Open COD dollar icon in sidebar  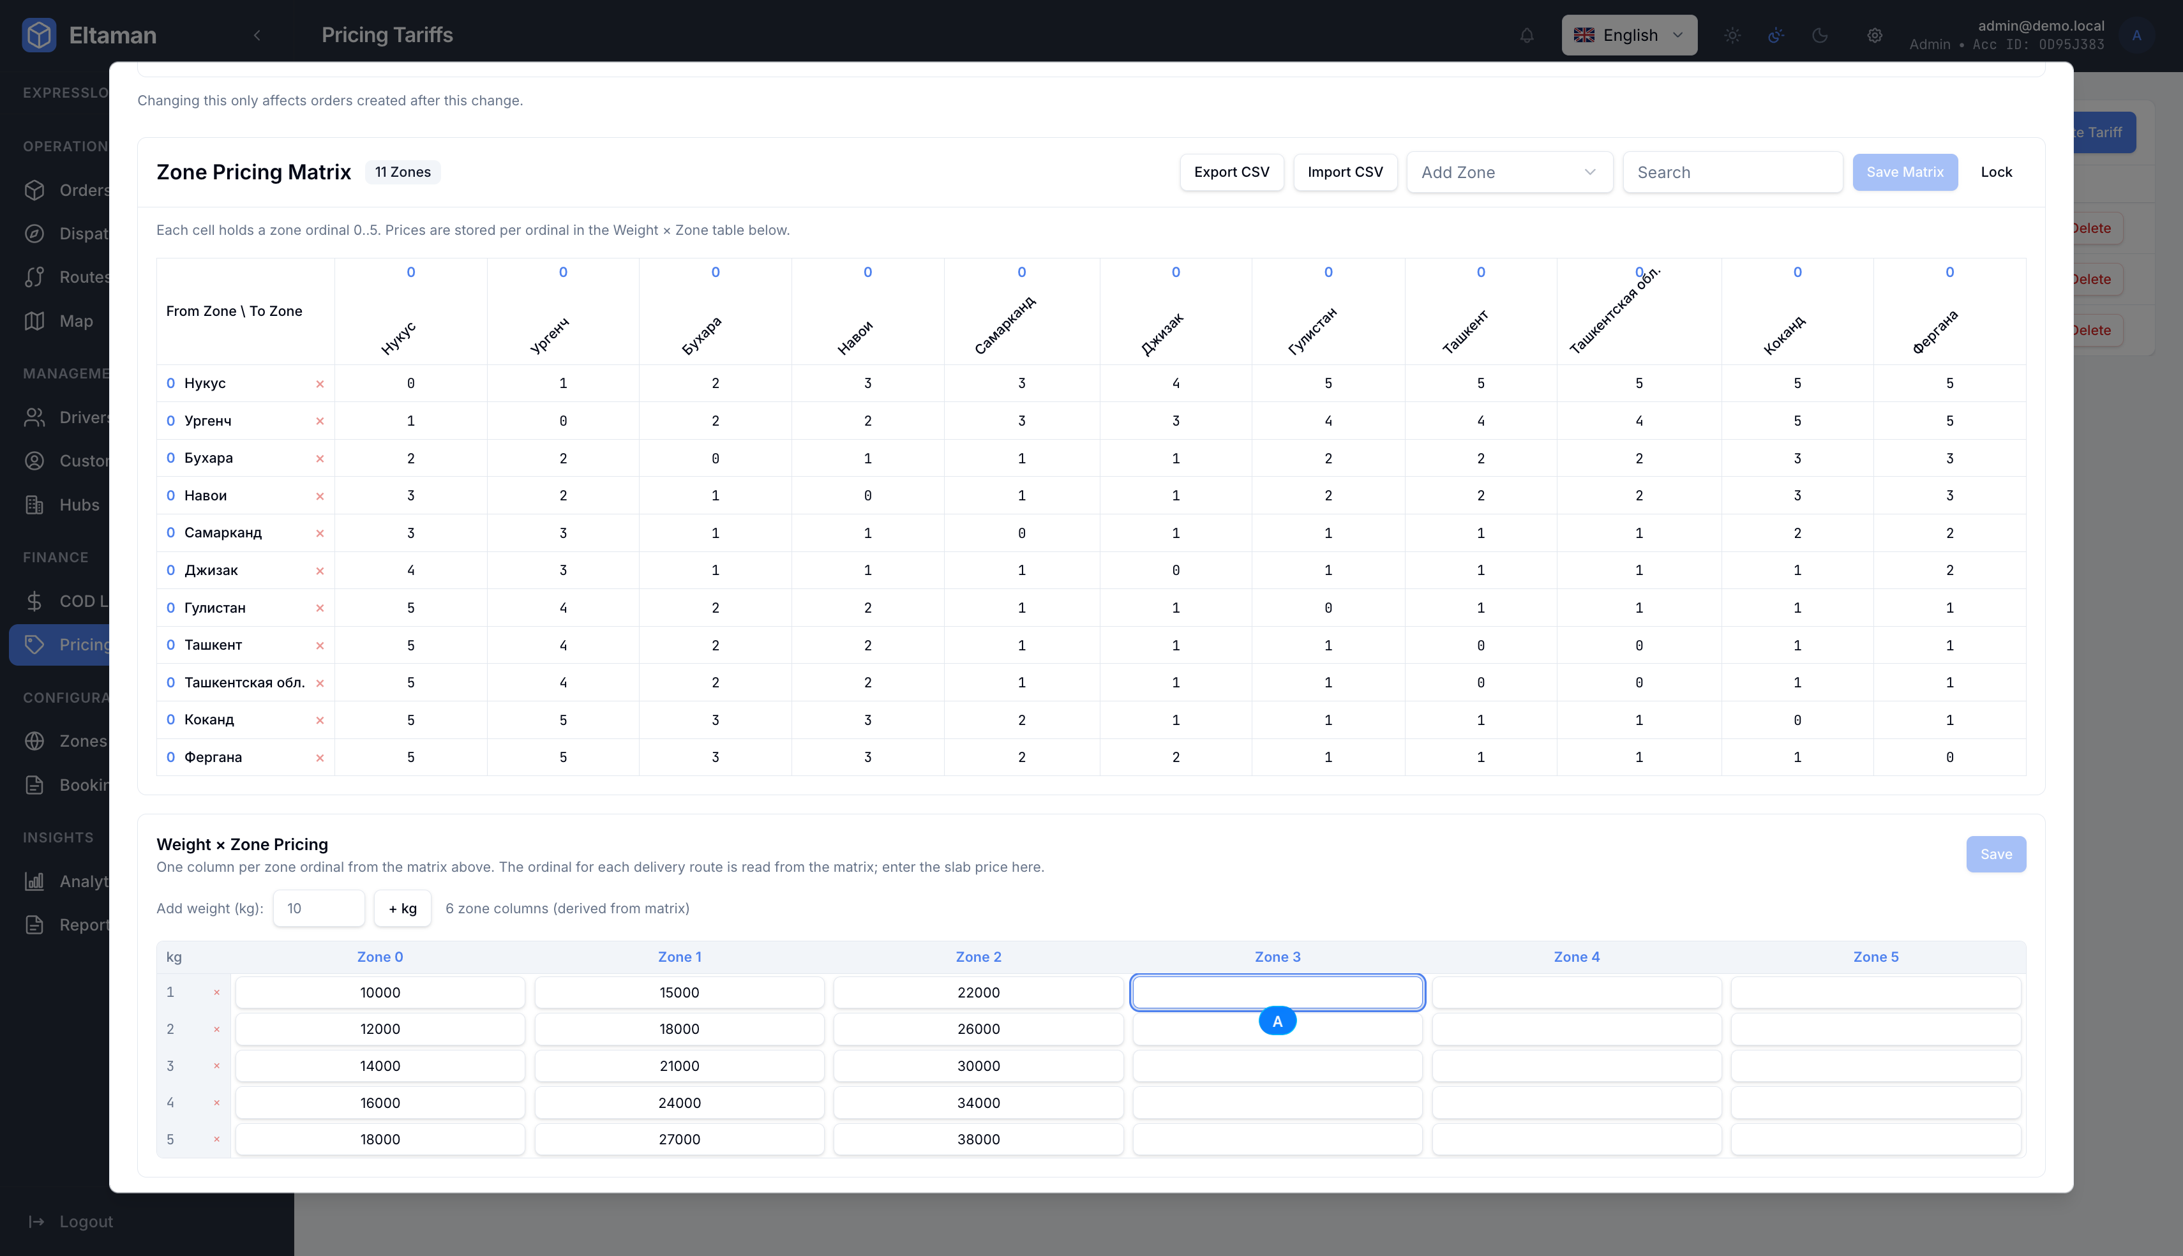34,601
